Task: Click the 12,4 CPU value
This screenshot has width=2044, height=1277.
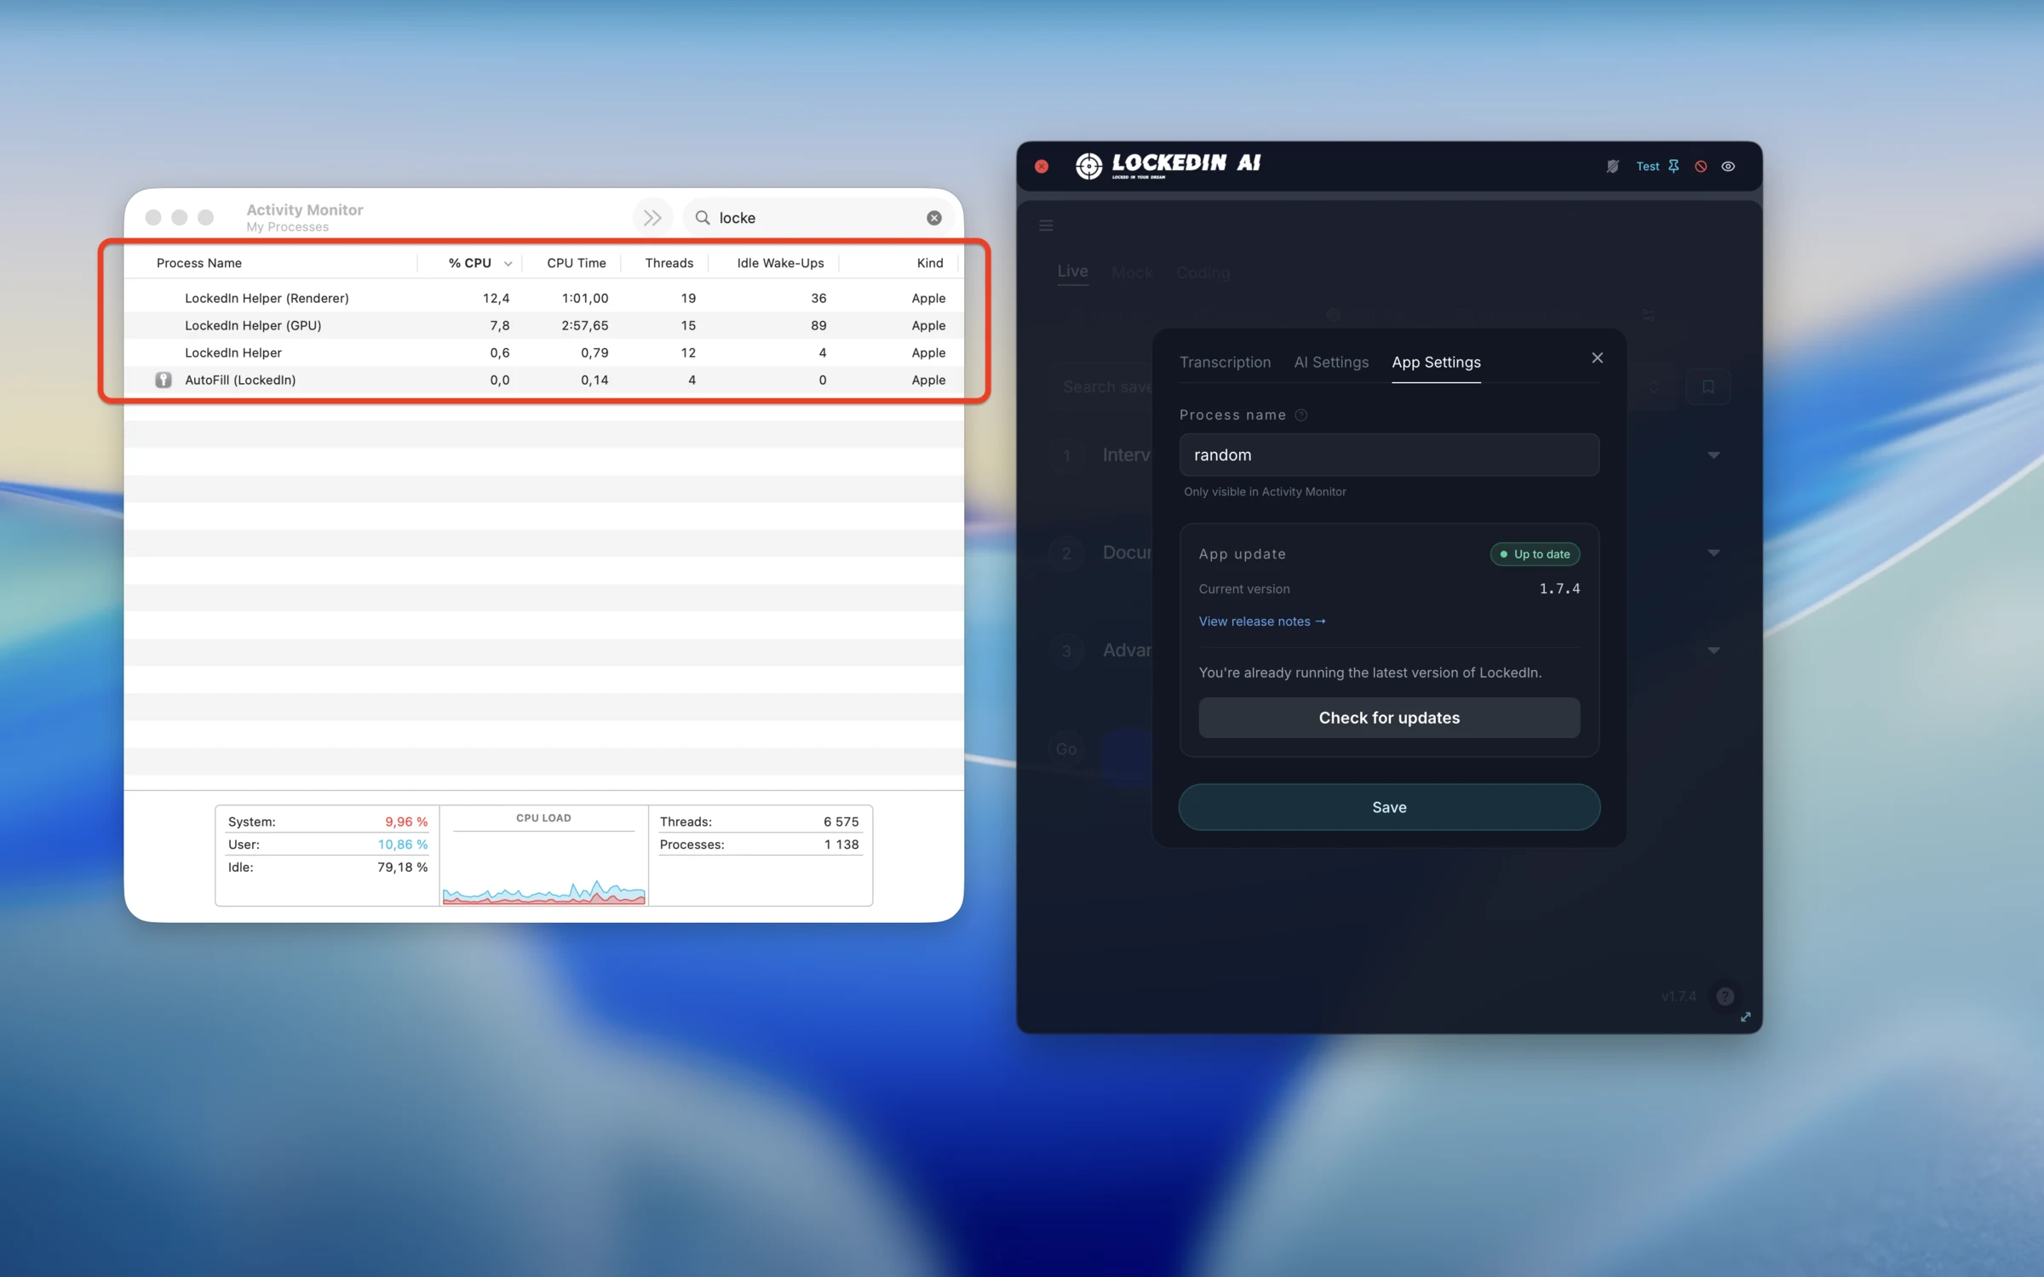Action: [x=496, y=298]
